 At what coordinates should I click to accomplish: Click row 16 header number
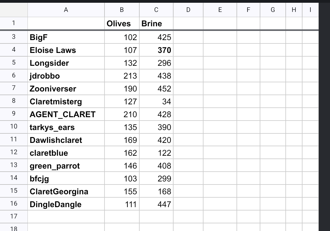14,203
